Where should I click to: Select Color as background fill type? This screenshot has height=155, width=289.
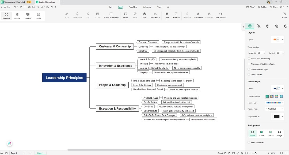[x=261, y=133]
